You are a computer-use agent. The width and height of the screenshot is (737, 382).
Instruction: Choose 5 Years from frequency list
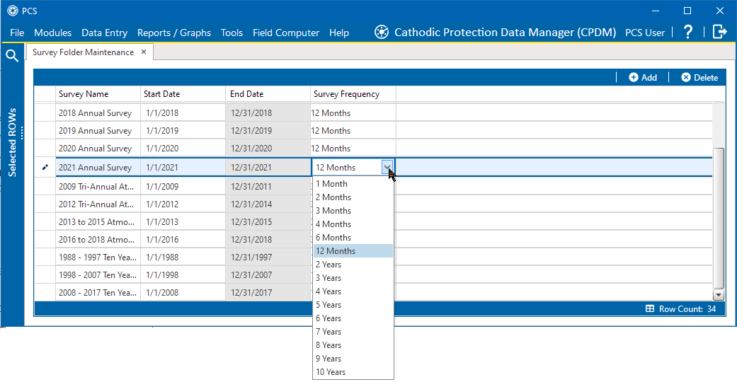click(x=353, y=305)
